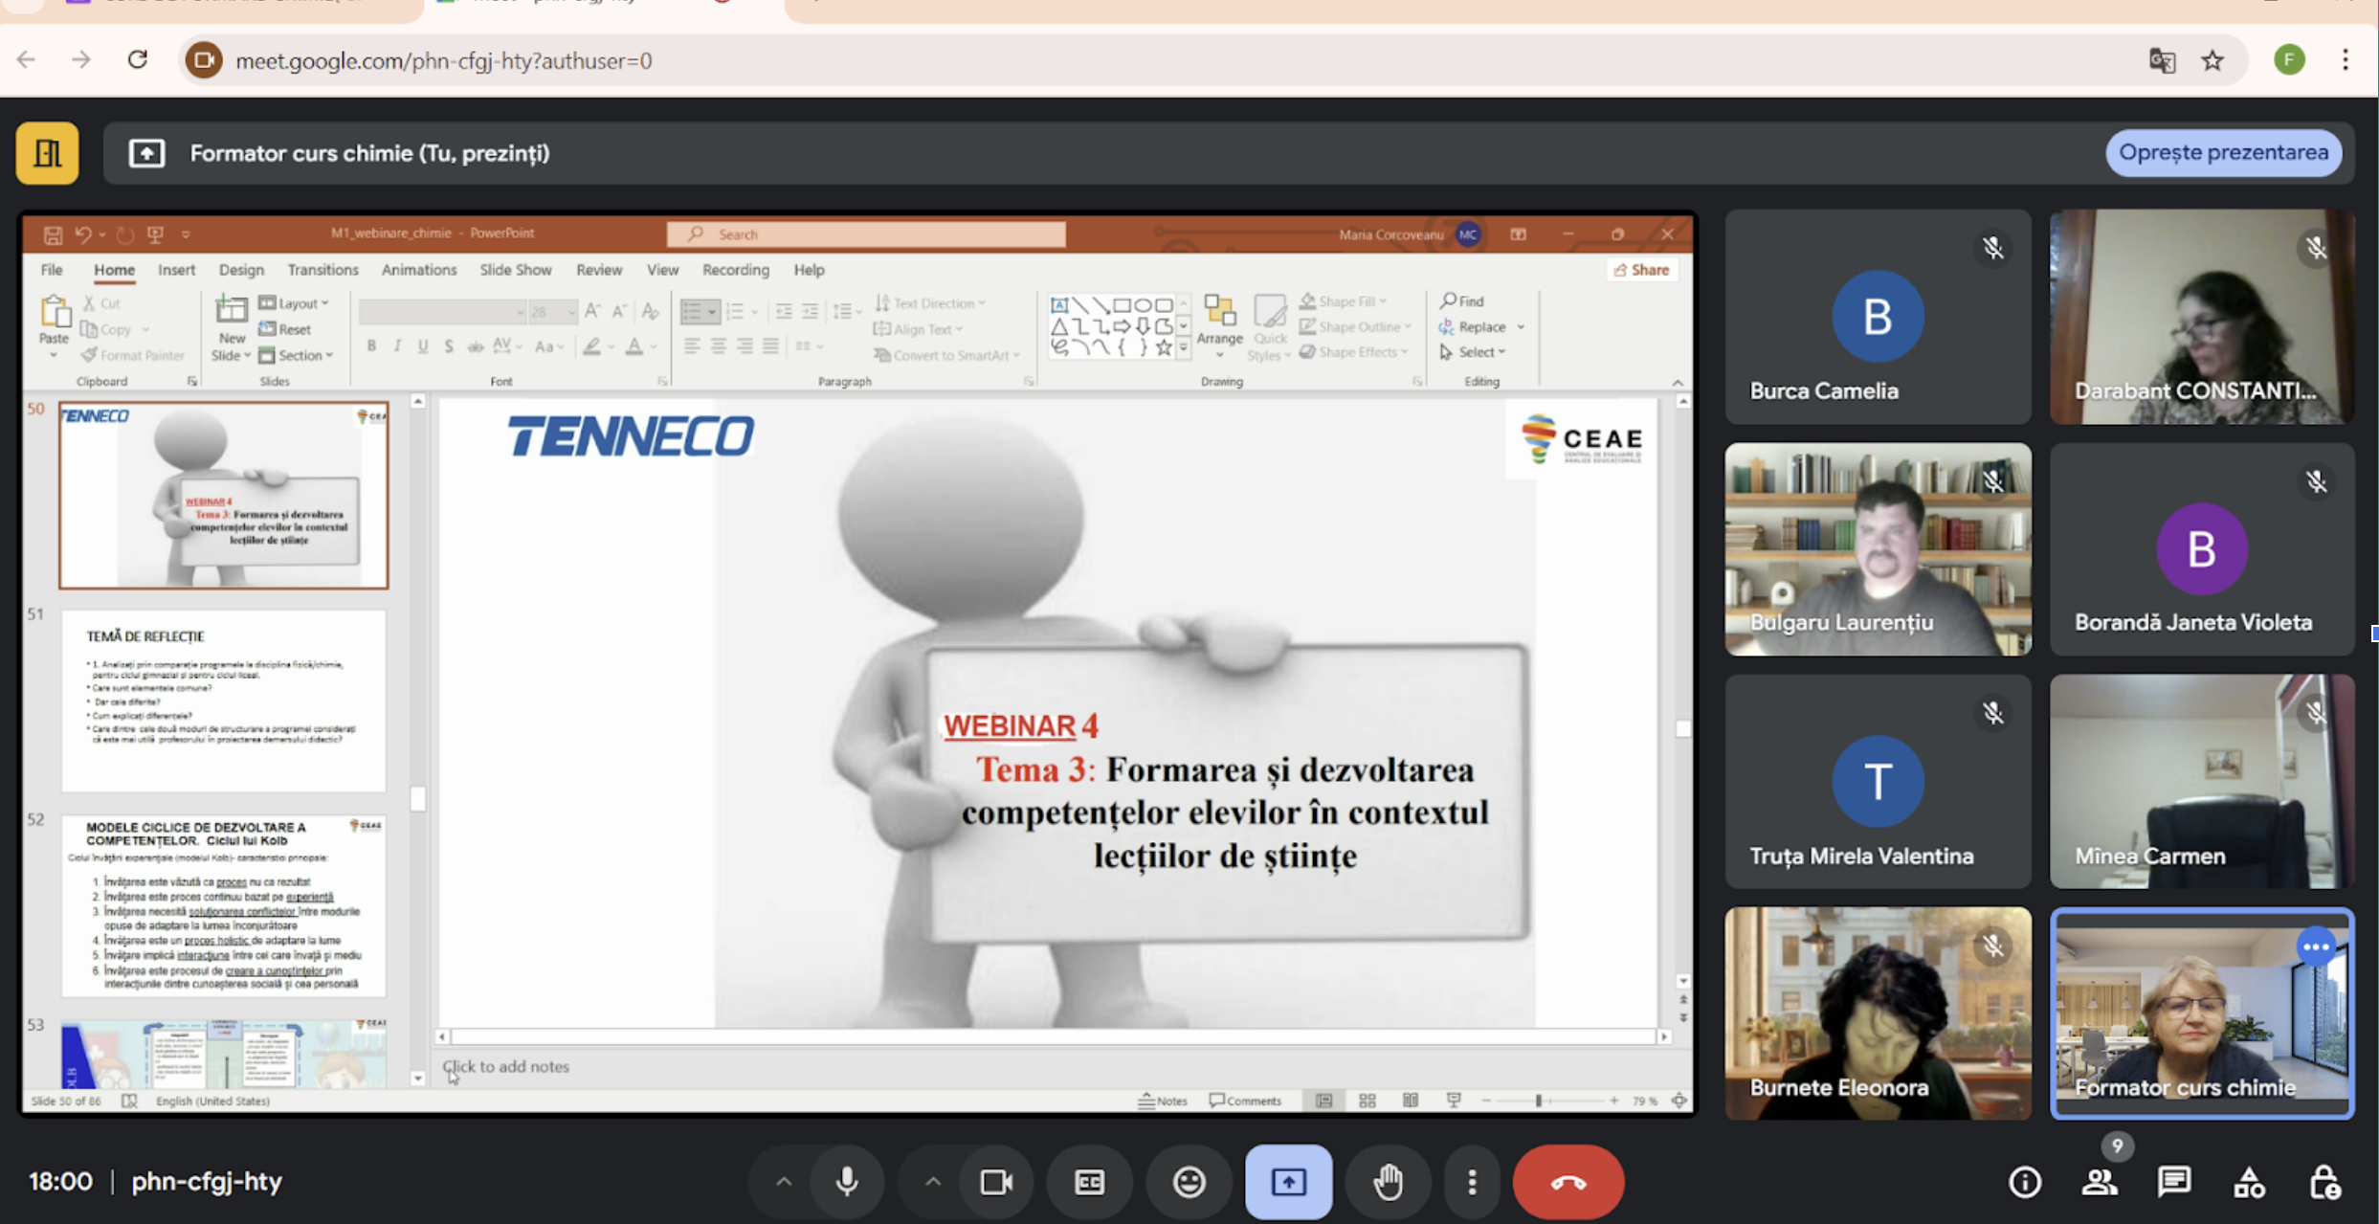
Task: Open Chrome three-dot menu
Action: click(x=2346, y=60)
